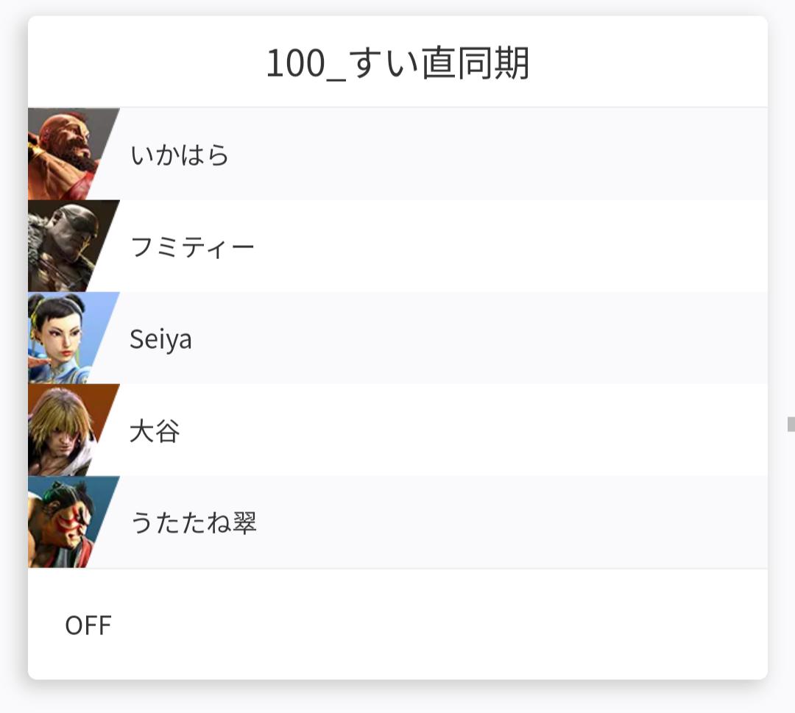Screen dimensions: 795x713
Task: Select the フミティー name label
Action: pos(192,247)
